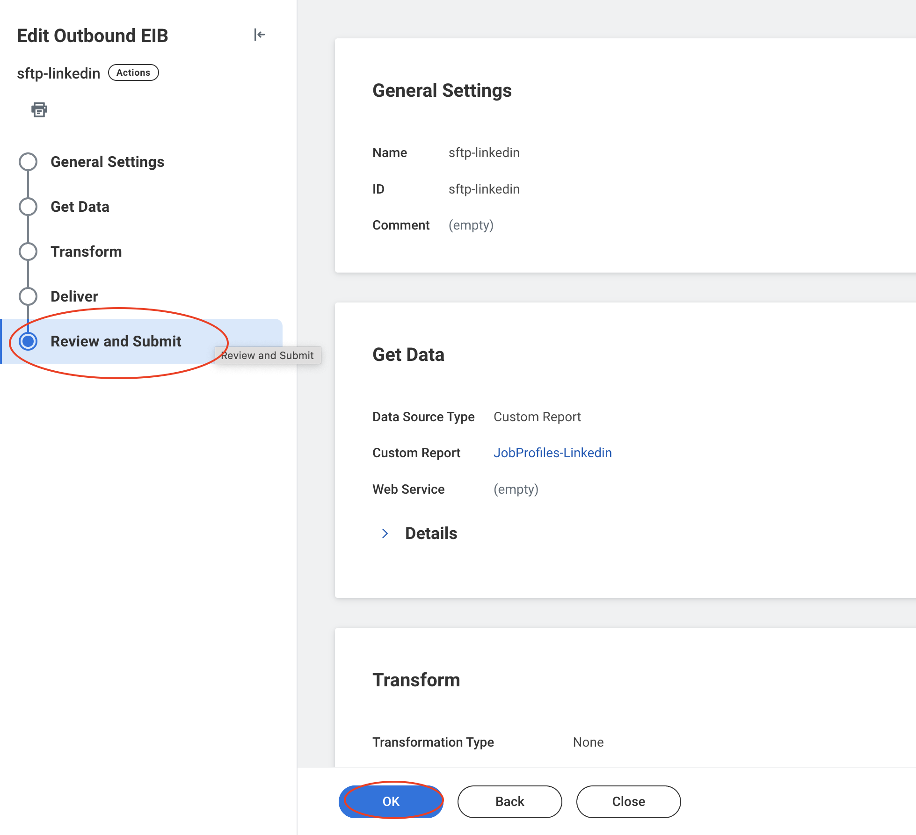Expand the Details chevron
This screenshot has height=835, width=916.
[x=385, y=533]
